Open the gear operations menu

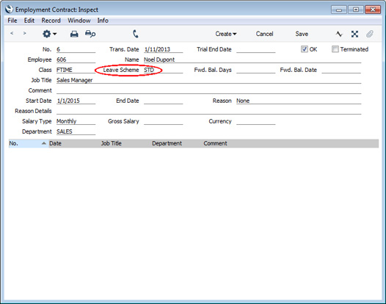[49, 34]
